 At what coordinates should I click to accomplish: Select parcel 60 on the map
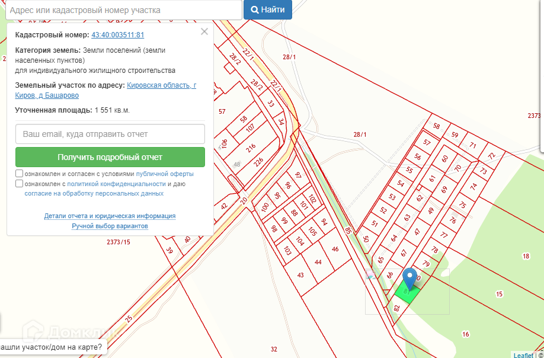coord(445,159)
